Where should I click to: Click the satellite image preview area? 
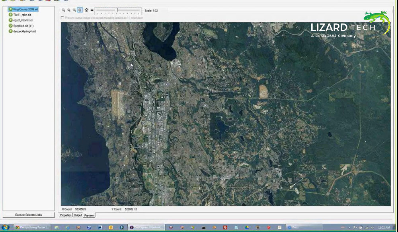(226, 114)
